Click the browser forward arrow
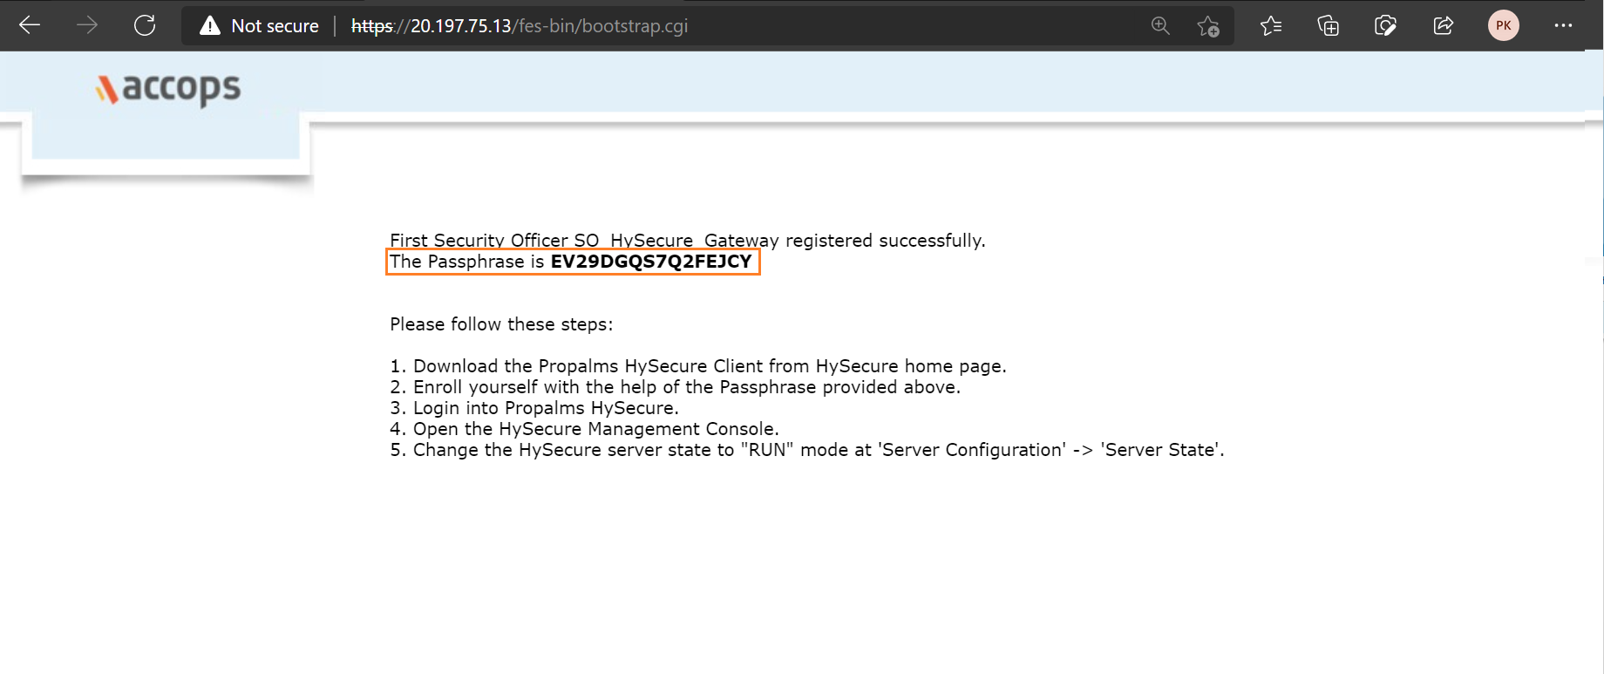1604x674 pixels. tap(87, 25)
